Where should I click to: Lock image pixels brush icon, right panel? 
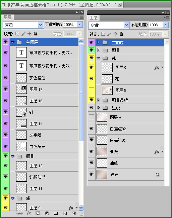(109, 34)
